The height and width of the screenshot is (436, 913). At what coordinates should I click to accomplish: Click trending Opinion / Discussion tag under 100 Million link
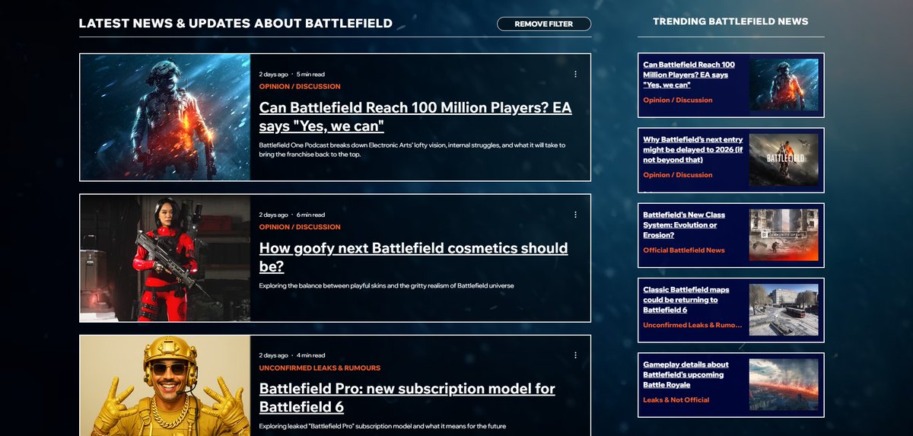678,100
